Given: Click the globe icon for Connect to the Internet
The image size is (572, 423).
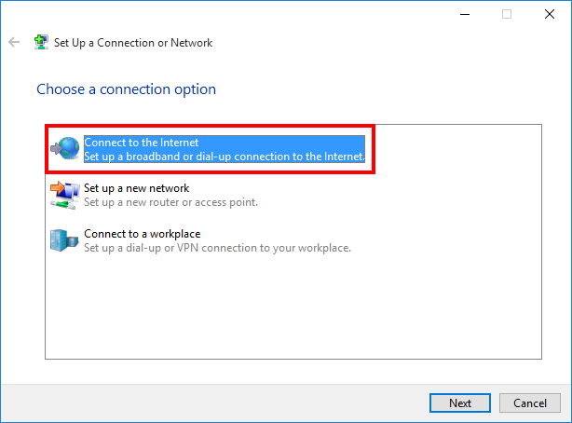Looking at the screenshot, I should (x=65, y=149).
